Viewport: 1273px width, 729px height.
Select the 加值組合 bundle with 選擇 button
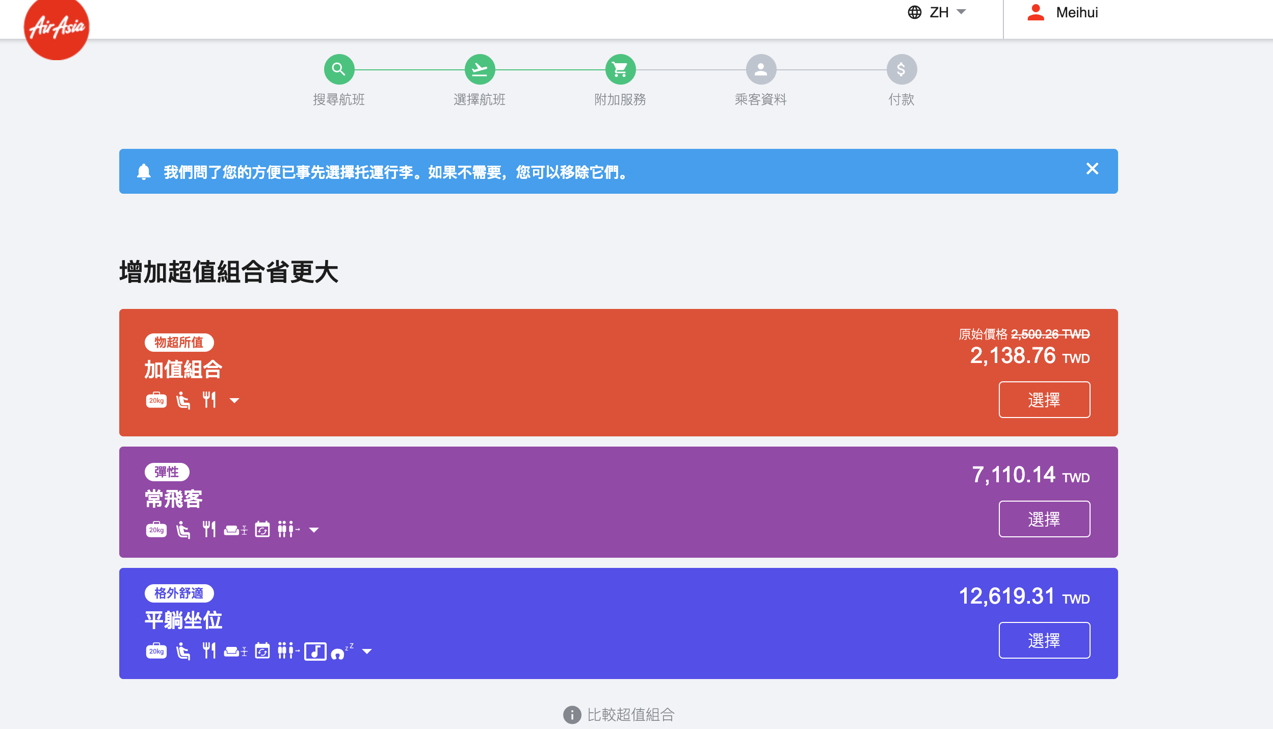pos(1044,400)
